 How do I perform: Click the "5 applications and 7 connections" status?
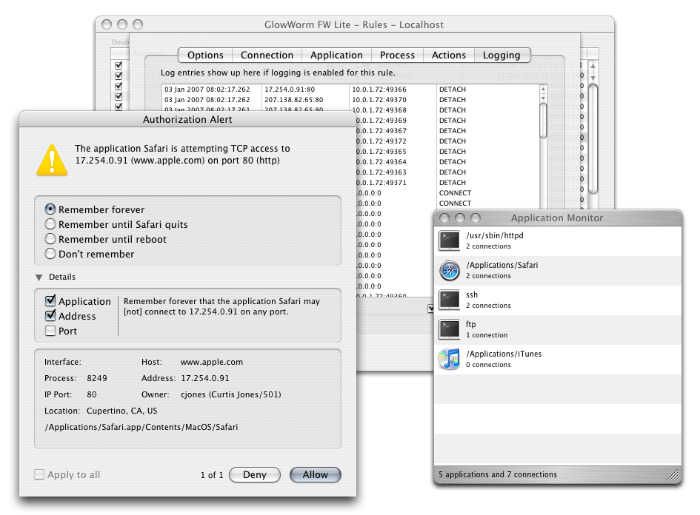pyautogui.click(x=498, y=474)
